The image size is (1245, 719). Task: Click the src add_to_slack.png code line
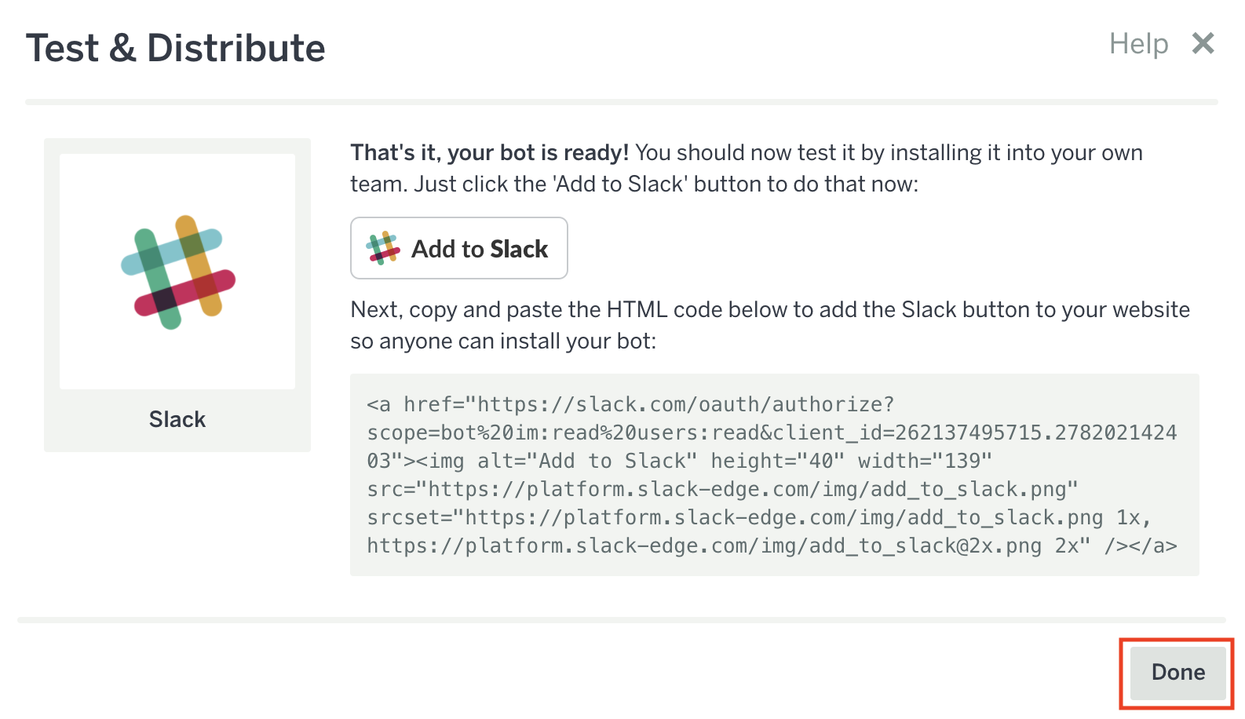(722, 489)
